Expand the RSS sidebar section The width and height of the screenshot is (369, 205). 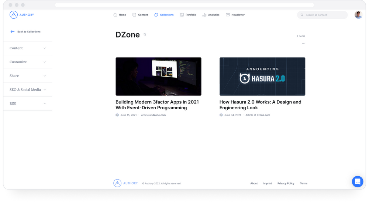pos(28,103)
